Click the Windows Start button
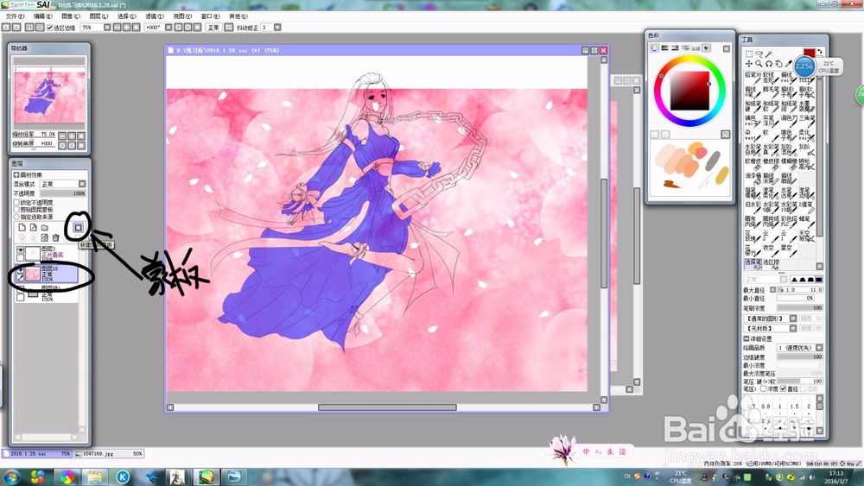Viewport: 864px width, 486px height. [x=11, y=477]
